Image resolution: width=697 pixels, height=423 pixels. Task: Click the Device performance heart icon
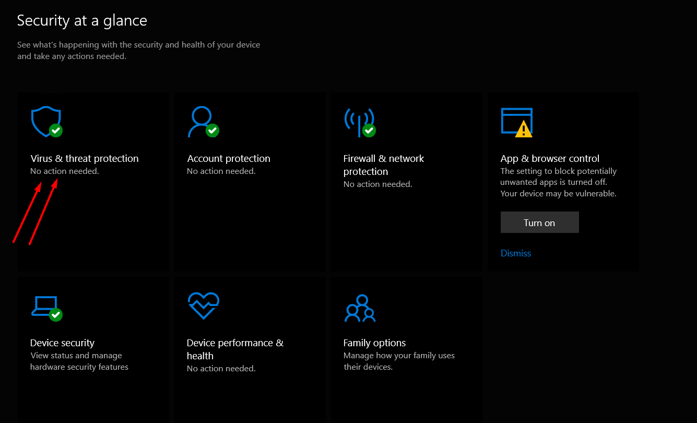coord(203,305)
